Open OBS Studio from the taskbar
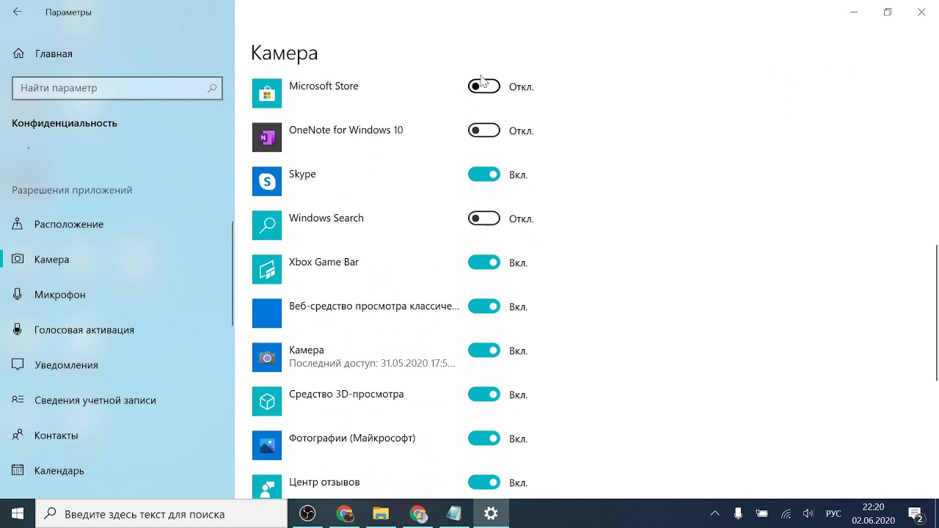The image size is (939, 528). (x=308, y=514)
